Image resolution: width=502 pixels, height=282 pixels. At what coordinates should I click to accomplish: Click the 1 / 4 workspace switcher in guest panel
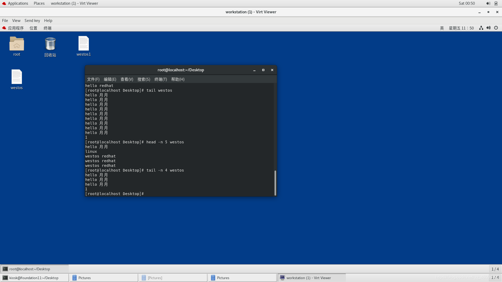[495, 269]
